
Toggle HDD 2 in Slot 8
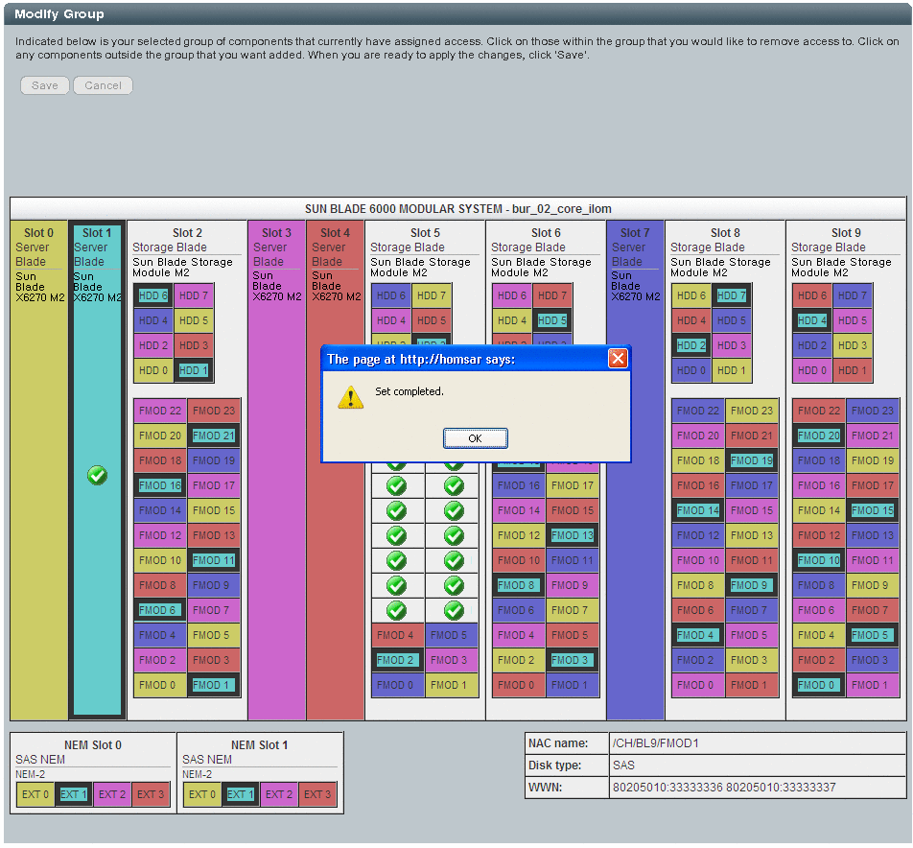691,345
